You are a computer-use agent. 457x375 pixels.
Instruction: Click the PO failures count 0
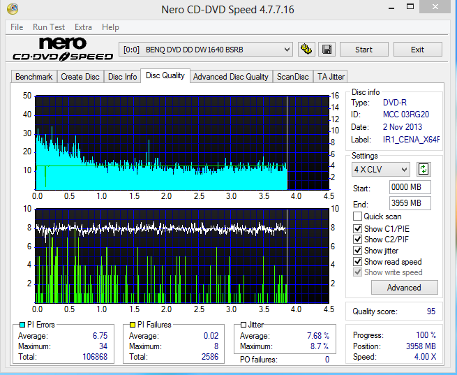point(327,359)
